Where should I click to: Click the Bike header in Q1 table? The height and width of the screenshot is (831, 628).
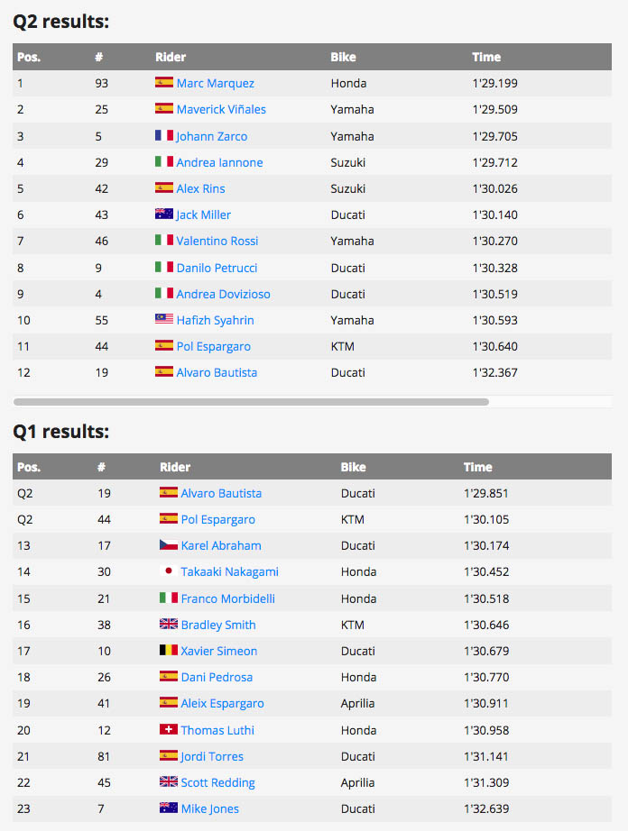(354, 467)
